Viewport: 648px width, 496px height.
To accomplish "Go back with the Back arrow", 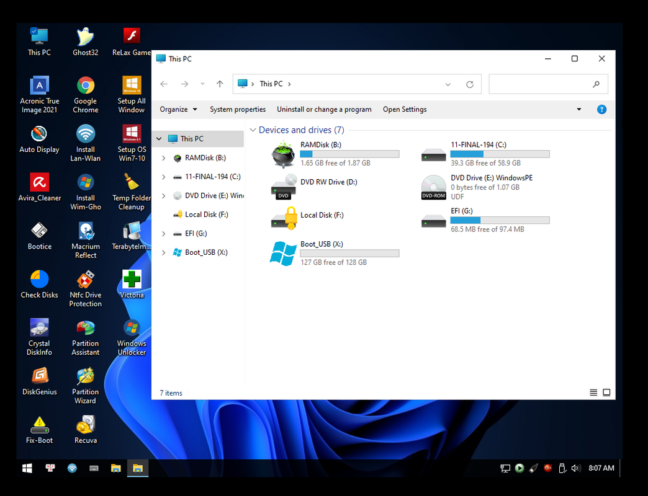I will click(x=164, y=84).
